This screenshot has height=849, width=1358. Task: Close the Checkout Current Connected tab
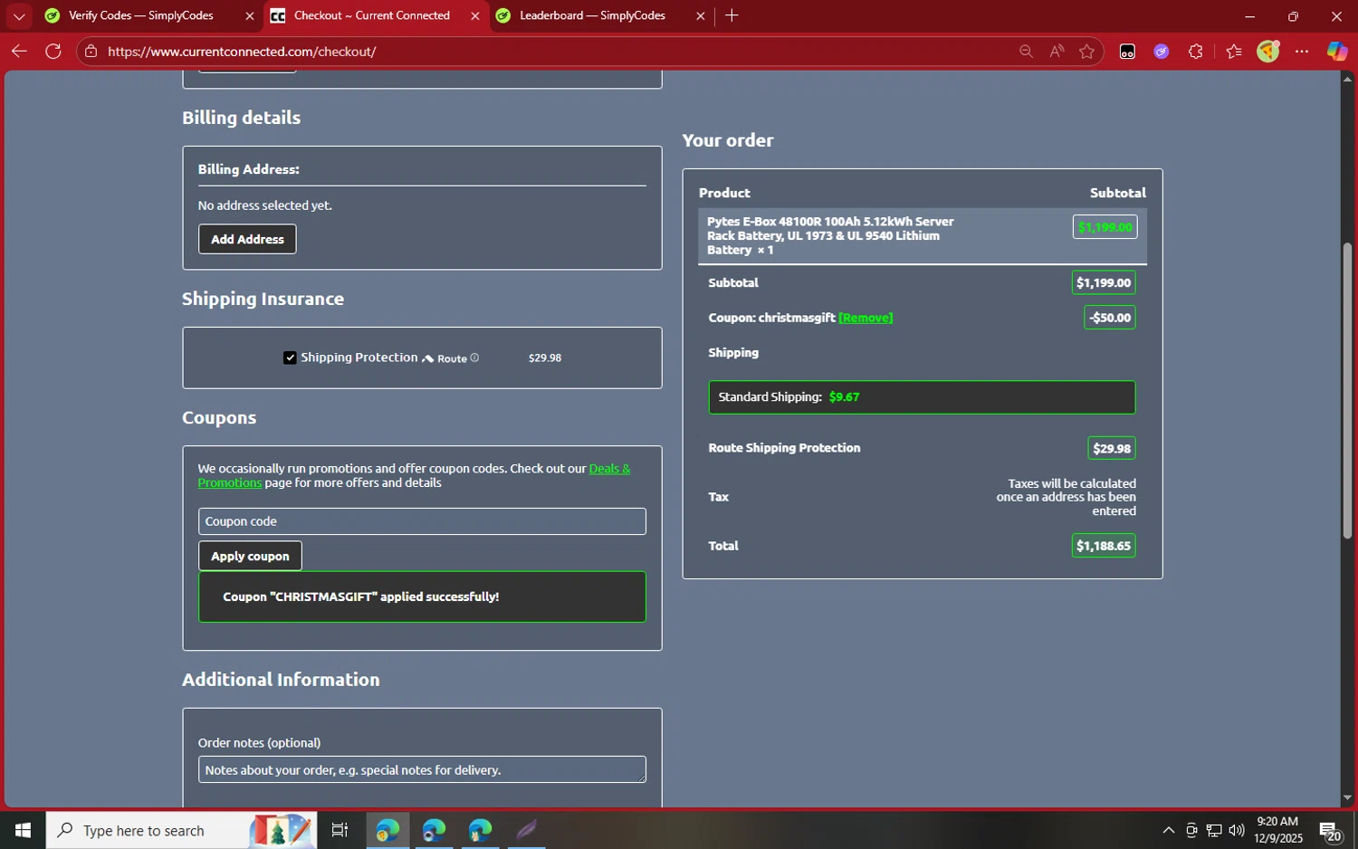point(475,16)
